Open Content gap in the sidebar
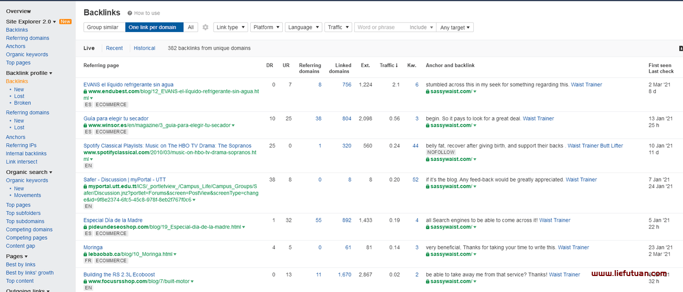This screenshot has width=683, height=292. point(20,246)
